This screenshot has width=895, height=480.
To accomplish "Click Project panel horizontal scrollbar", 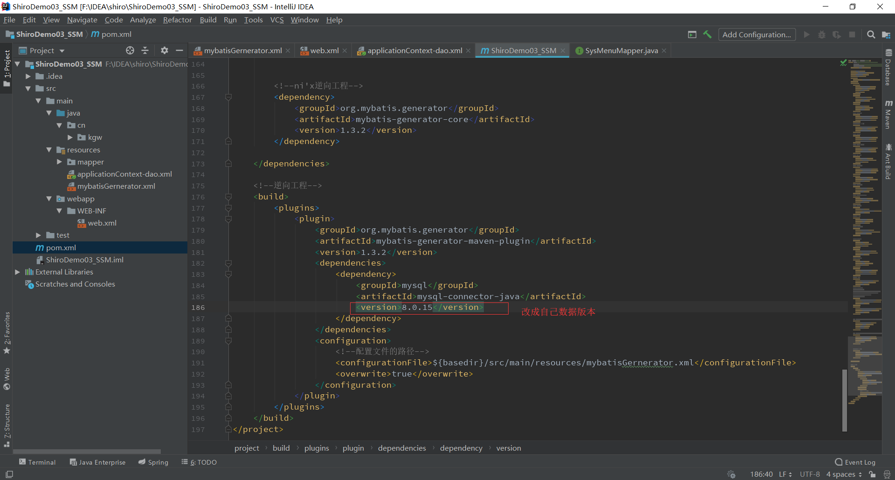I will pyautogui.click(x=87, y=452).
